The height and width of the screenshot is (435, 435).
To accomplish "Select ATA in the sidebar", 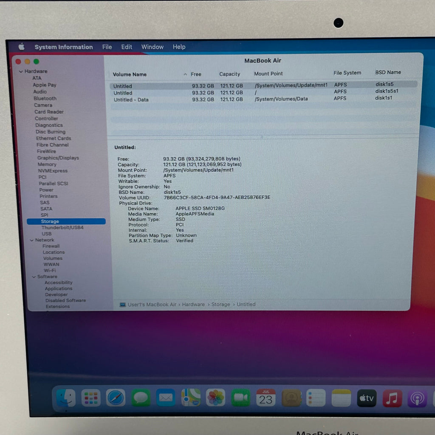I will [37, 78].
